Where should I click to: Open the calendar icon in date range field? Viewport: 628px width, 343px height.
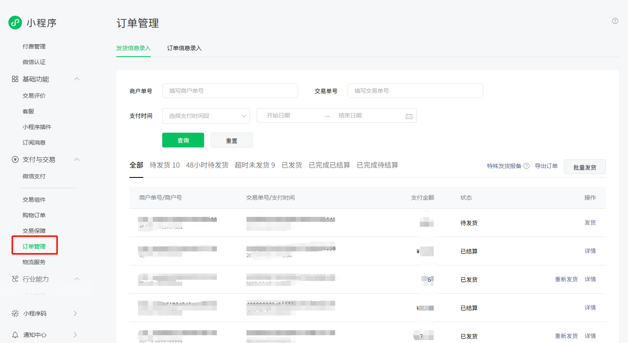(409, 116)
